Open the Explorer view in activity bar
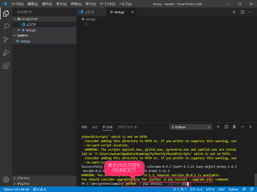Viewport: 257px width, 192px height. pyautogui.click(x=6, y=13)
